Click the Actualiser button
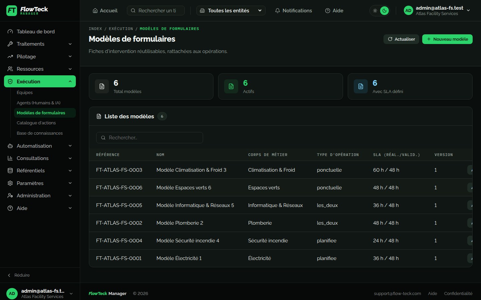Image resolution: width=481 pixels, height=300 pixels. pos(401,39)
